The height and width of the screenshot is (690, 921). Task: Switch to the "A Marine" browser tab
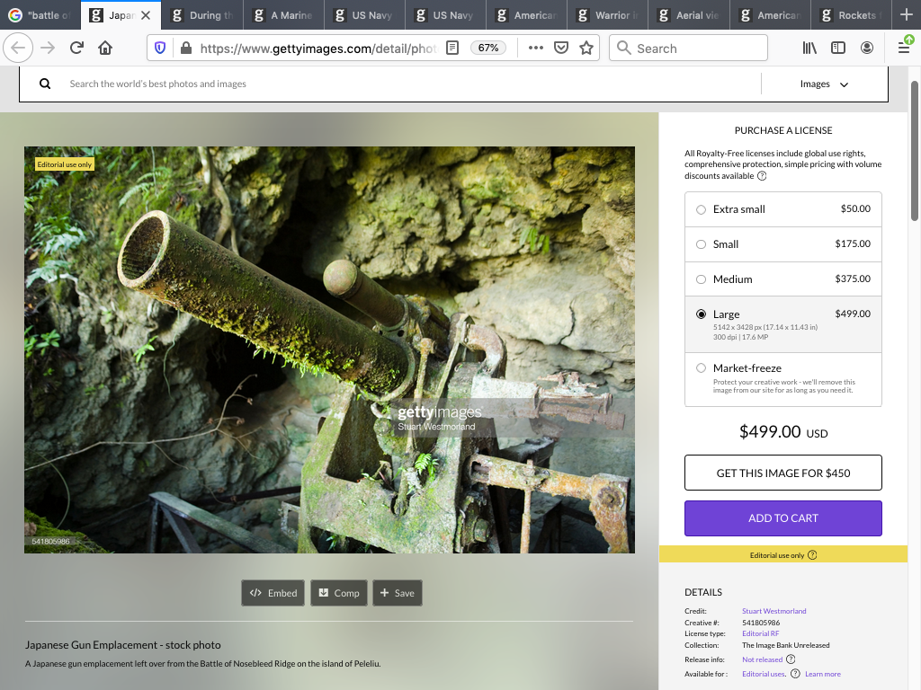[x=283, y=15]
